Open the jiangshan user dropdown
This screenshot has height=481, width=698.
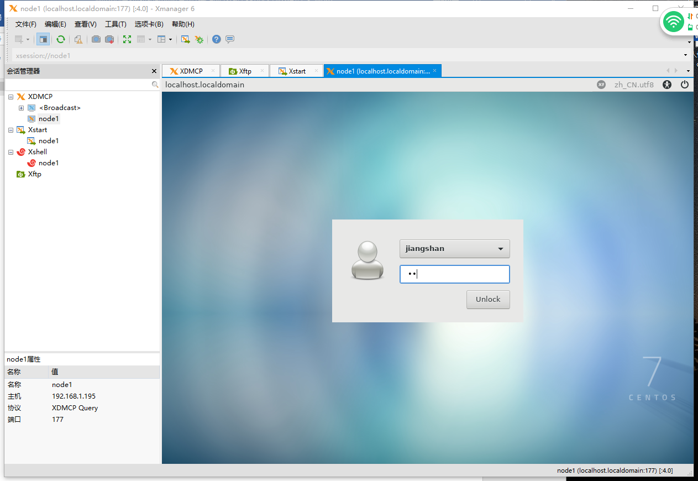(x=455, y=249)
